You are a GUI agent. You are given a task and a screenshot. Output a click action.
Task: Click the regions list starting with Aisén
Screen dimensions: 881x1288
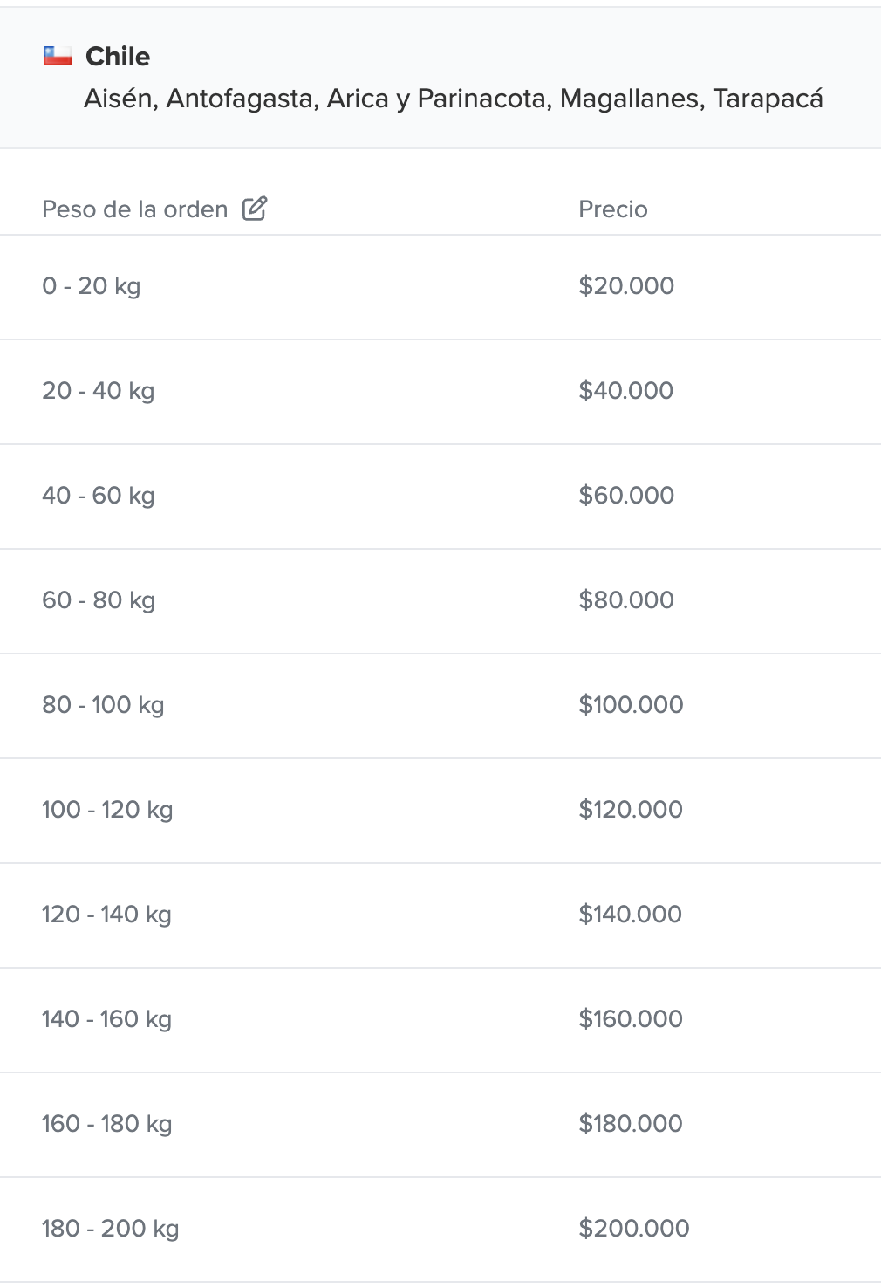[x=453, y=99]
